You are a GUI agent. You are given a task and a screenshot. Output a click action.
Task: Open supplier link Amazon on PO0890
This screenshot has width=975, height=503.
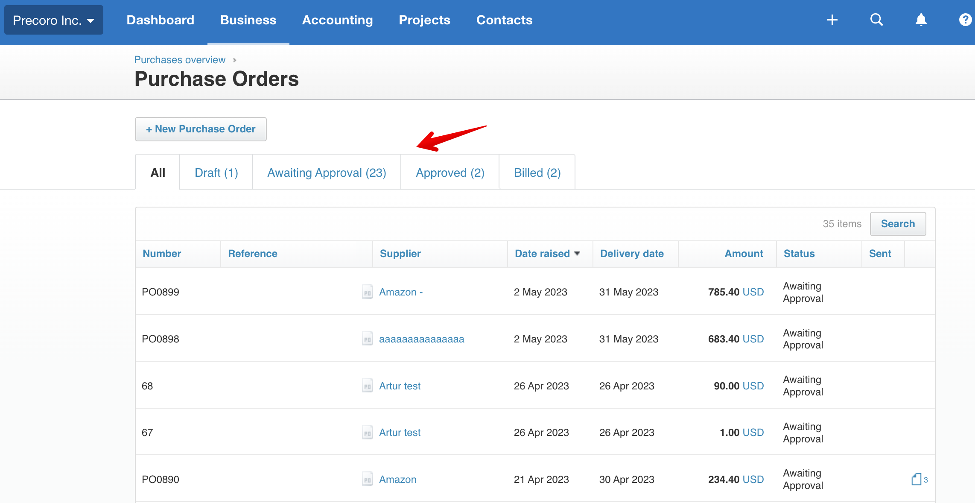[398, 479]
